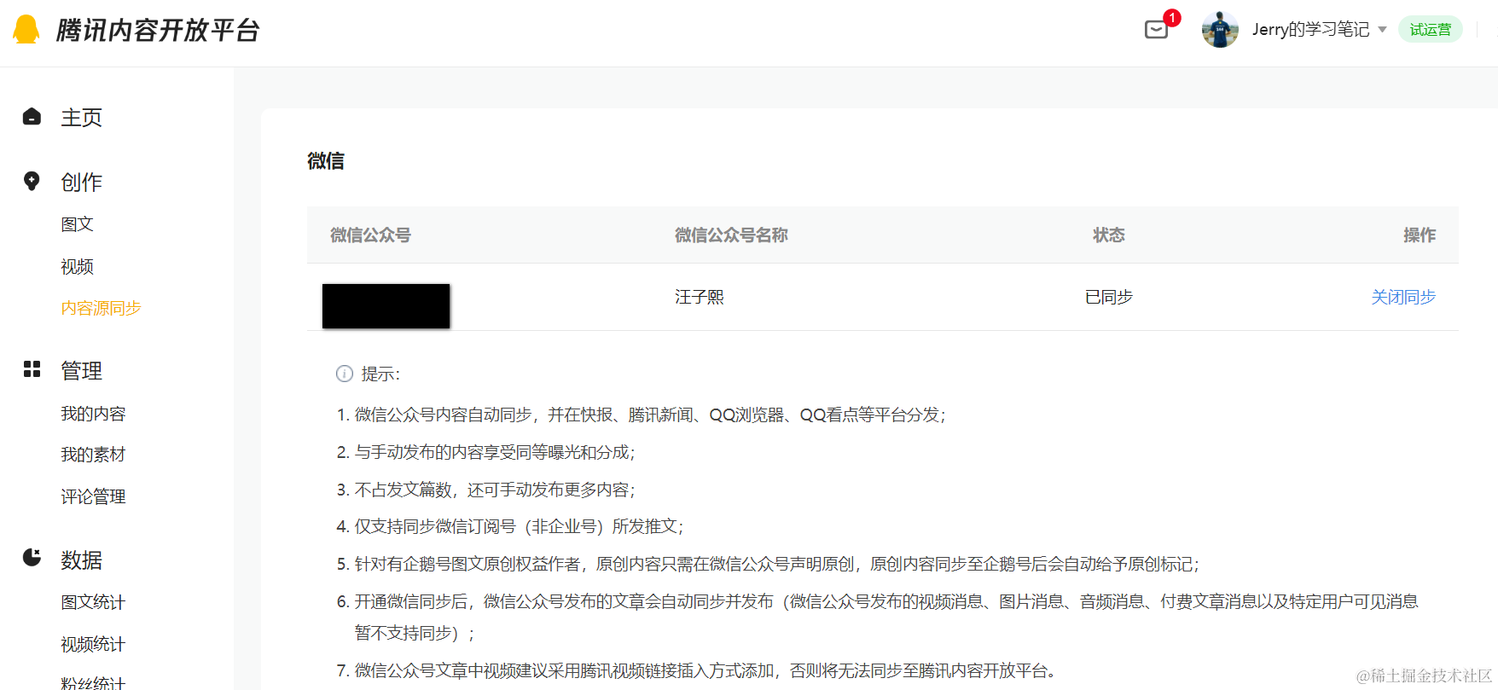Image resolution: width=1498 pixels, height=690 pixels.
Task: Open the 主页 menu item
Action: click(82, 118)
